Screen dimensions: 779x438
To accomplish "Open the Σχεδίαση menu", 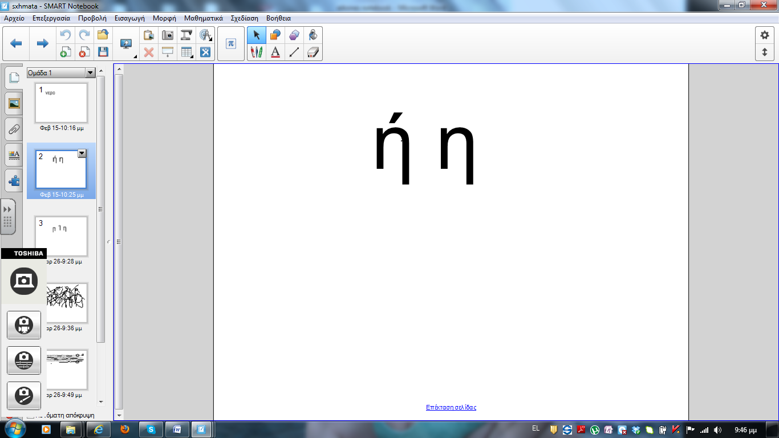I will coord(245,18).
